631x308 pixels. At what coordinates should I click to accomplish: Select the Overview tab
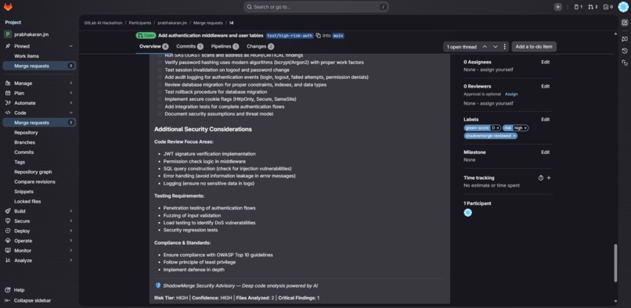point(153,47)
